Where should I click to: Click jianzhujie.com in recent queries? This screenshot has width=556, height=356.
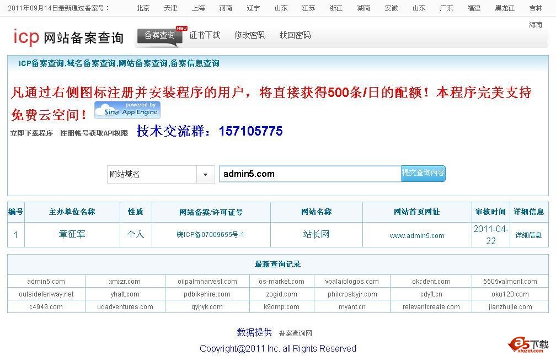tap(510, 307)
